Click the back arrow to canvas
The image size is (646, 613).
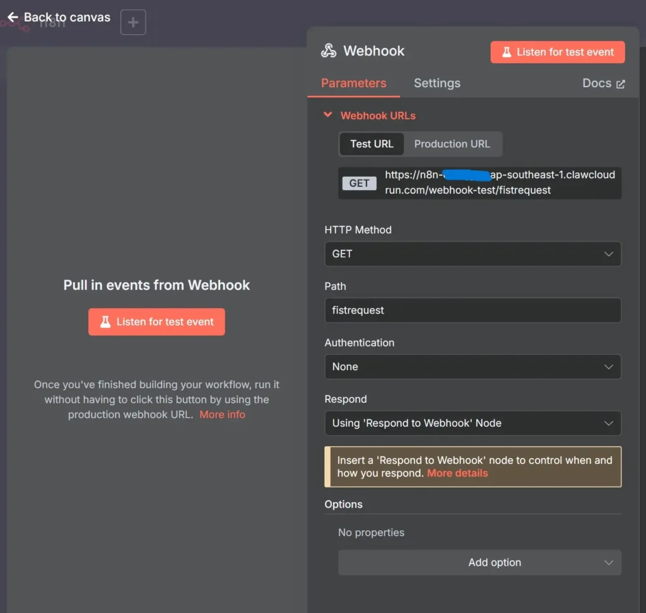tap(13, 17)
